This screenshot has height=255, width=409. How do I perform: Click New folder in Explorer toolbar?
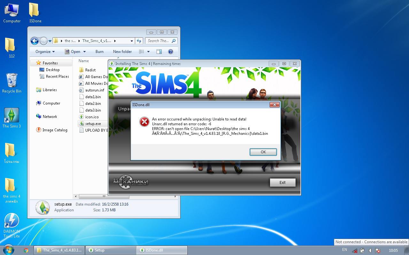(122, 52)
